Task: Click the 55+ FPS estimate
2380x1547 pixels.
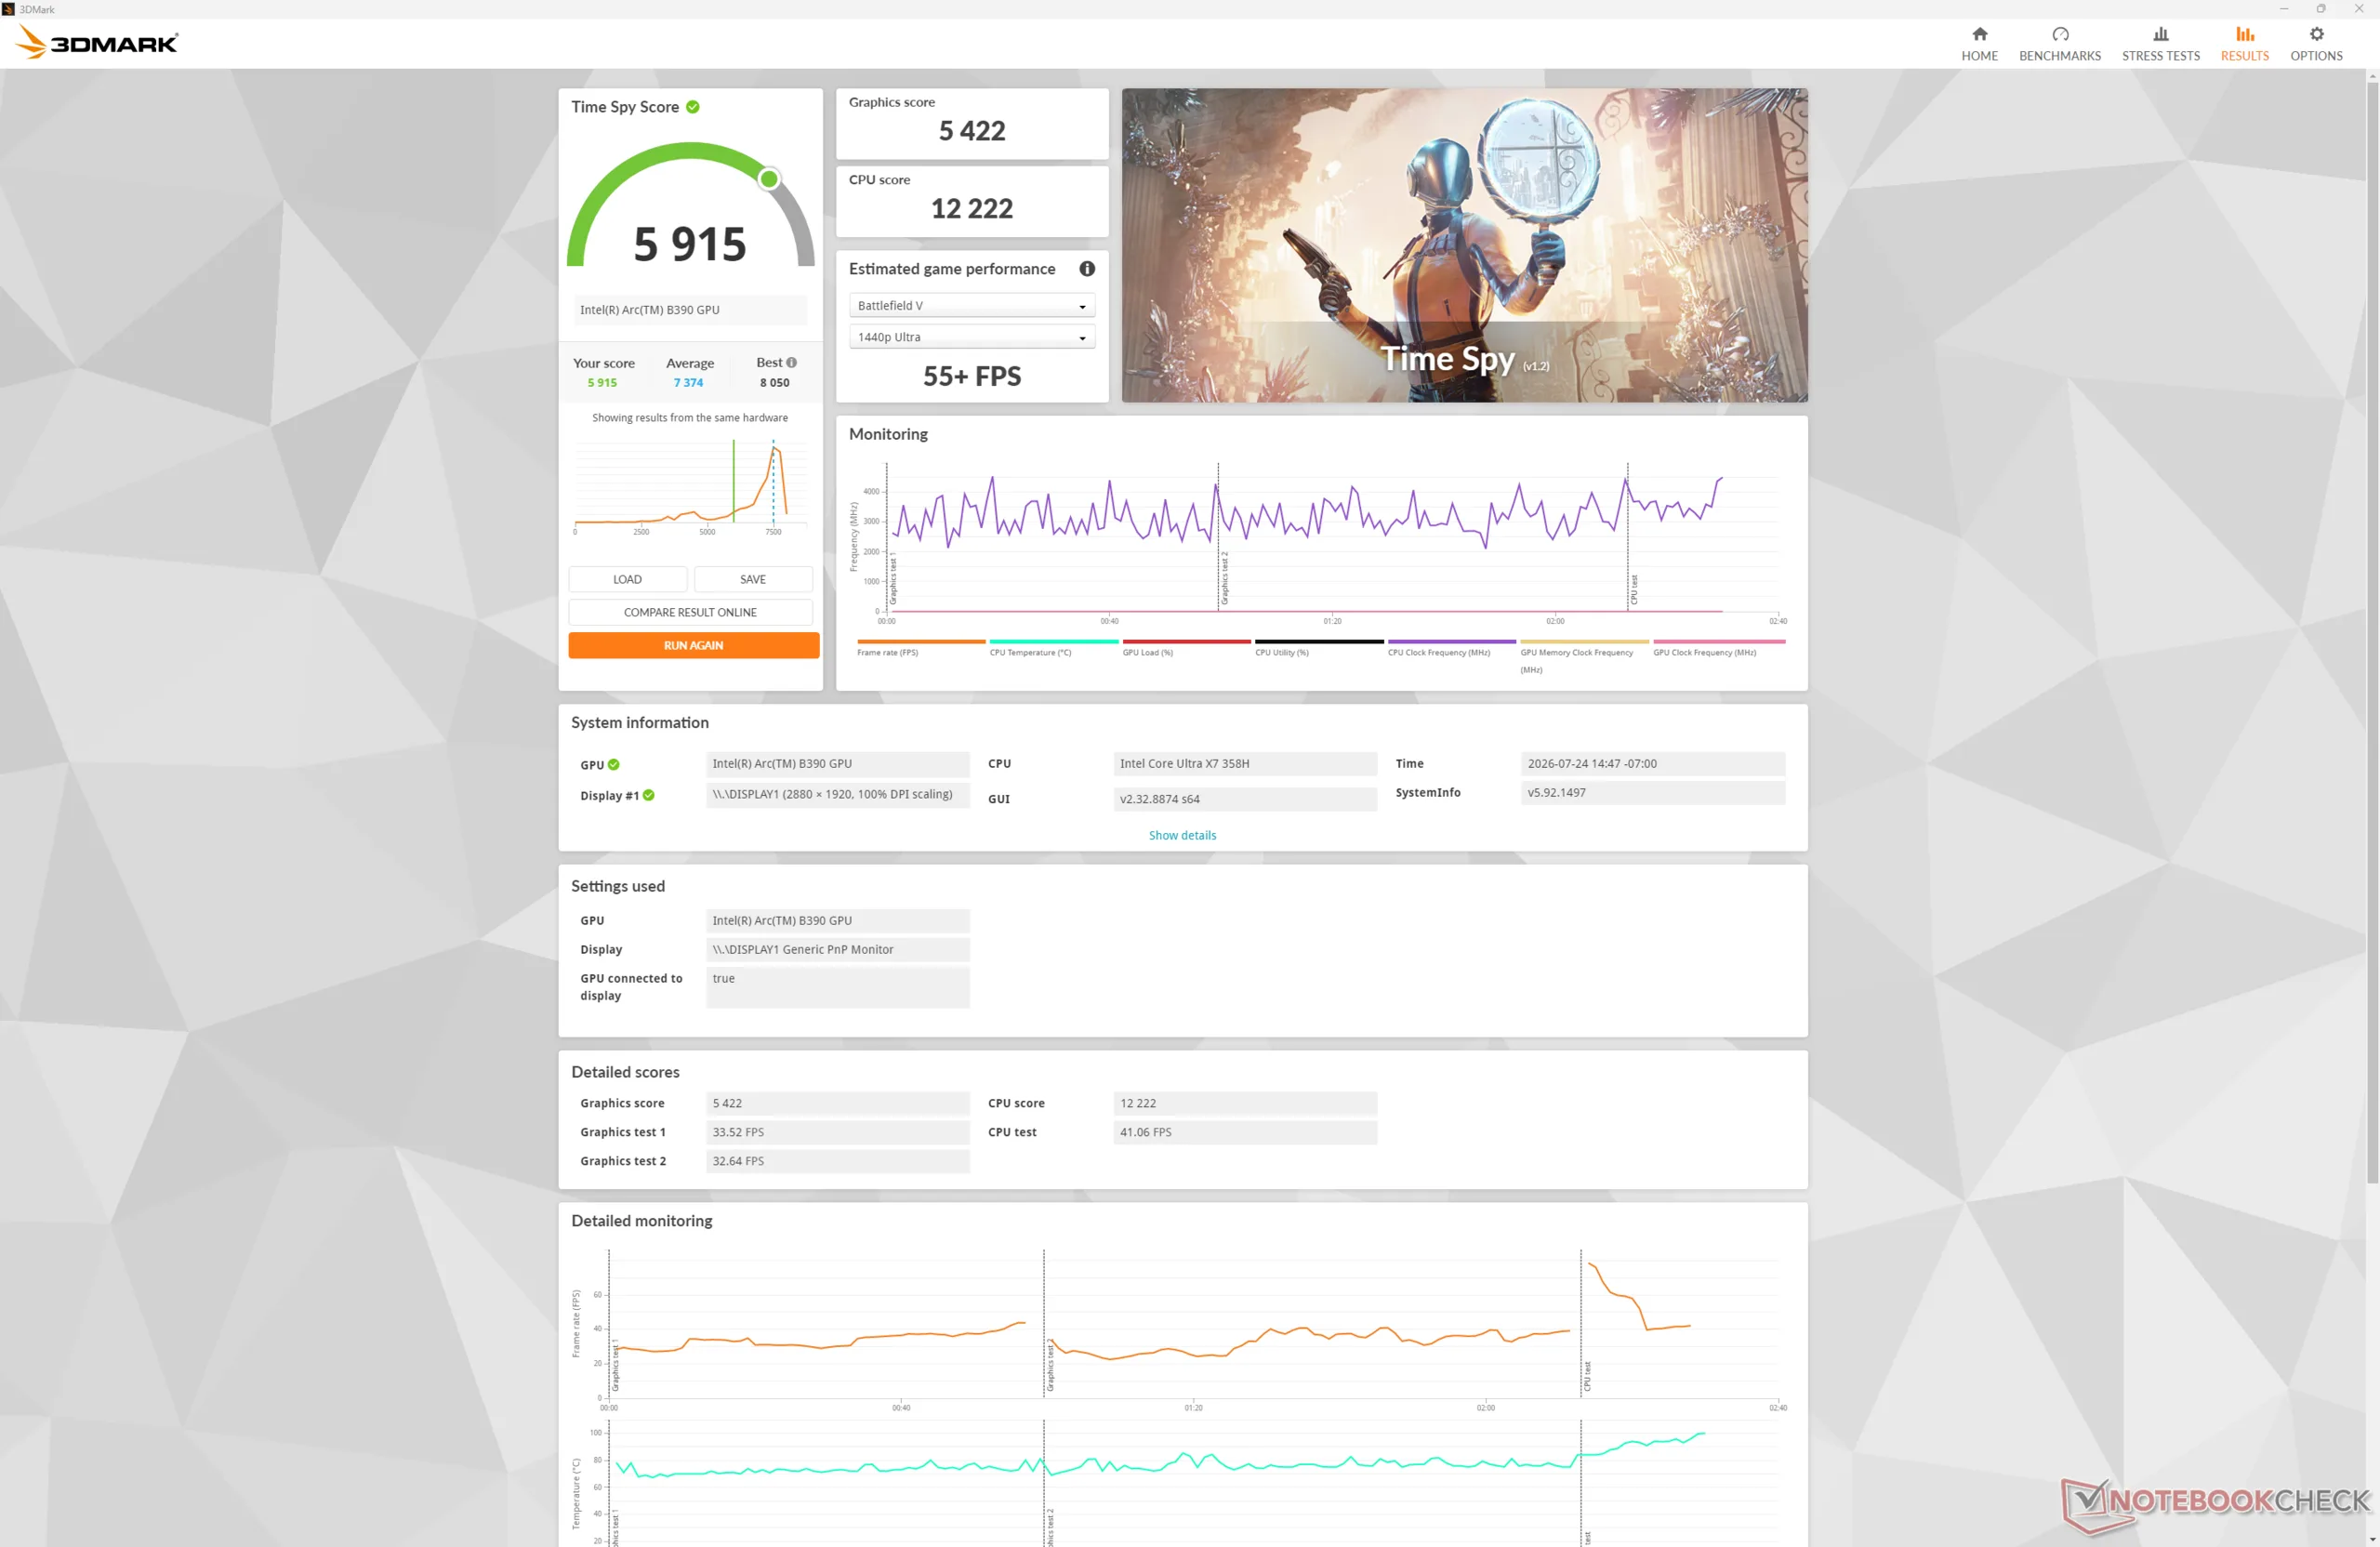Action: coord(972,377)
